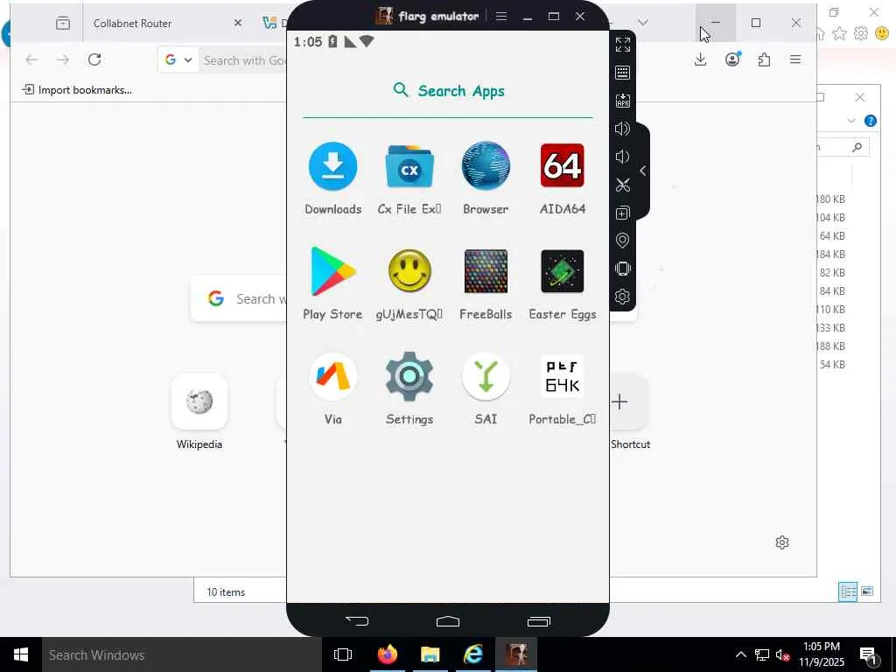Go back in the browser window
The image size is (896, 672).
[32, 59]
